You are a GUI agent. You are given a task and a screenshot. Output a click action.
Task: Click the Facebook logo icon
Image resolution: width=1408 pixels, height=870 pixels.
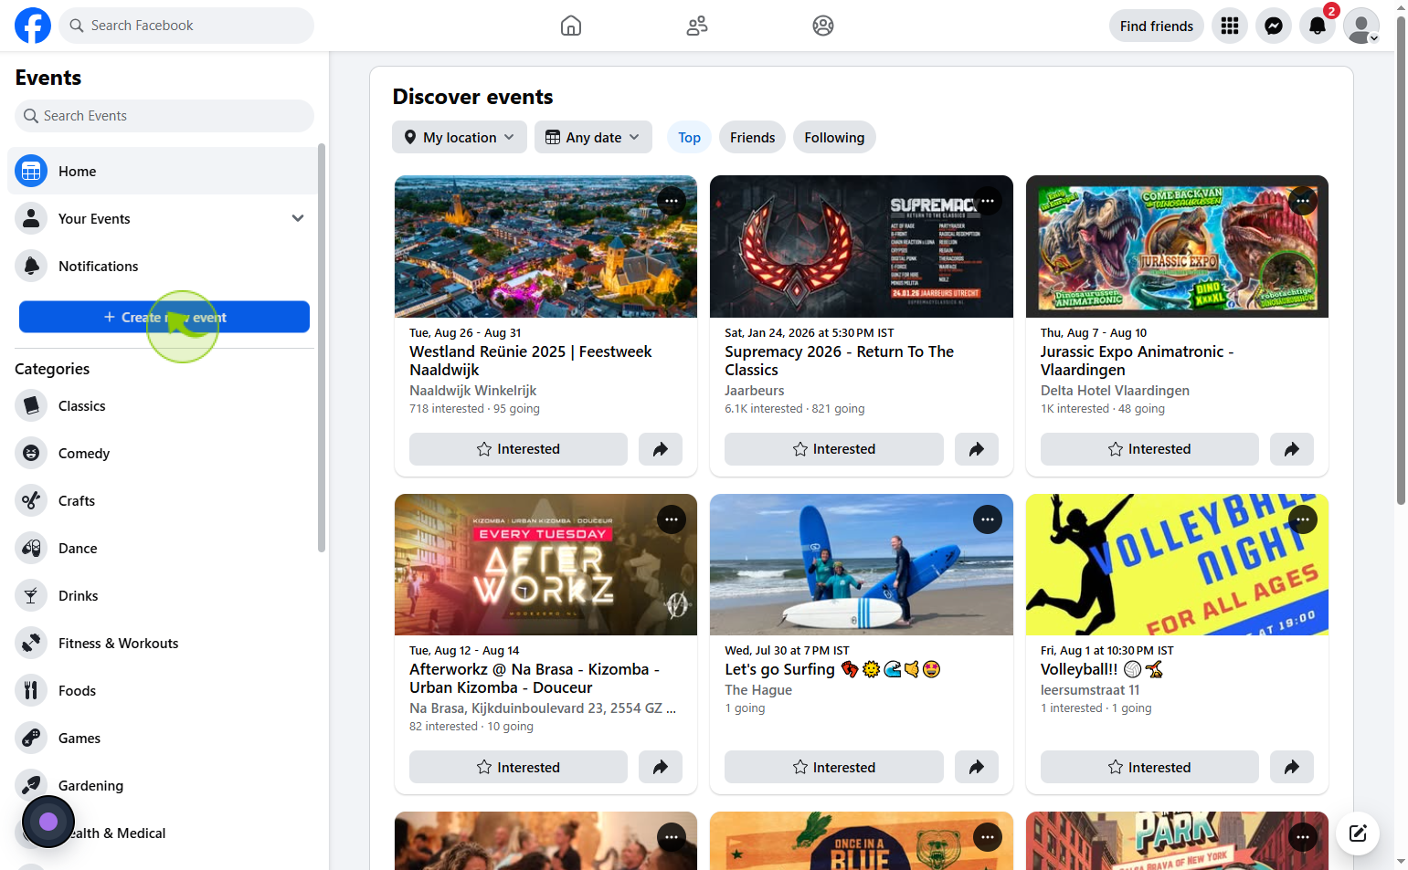click(33, 26)
